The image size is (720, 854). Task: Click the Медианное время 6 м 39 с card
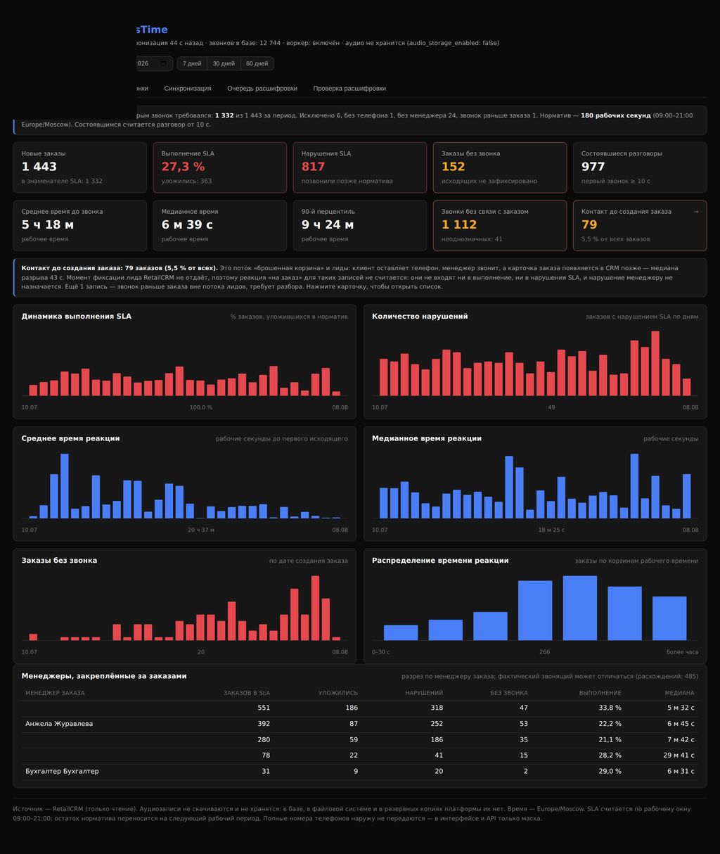[220, 225]
